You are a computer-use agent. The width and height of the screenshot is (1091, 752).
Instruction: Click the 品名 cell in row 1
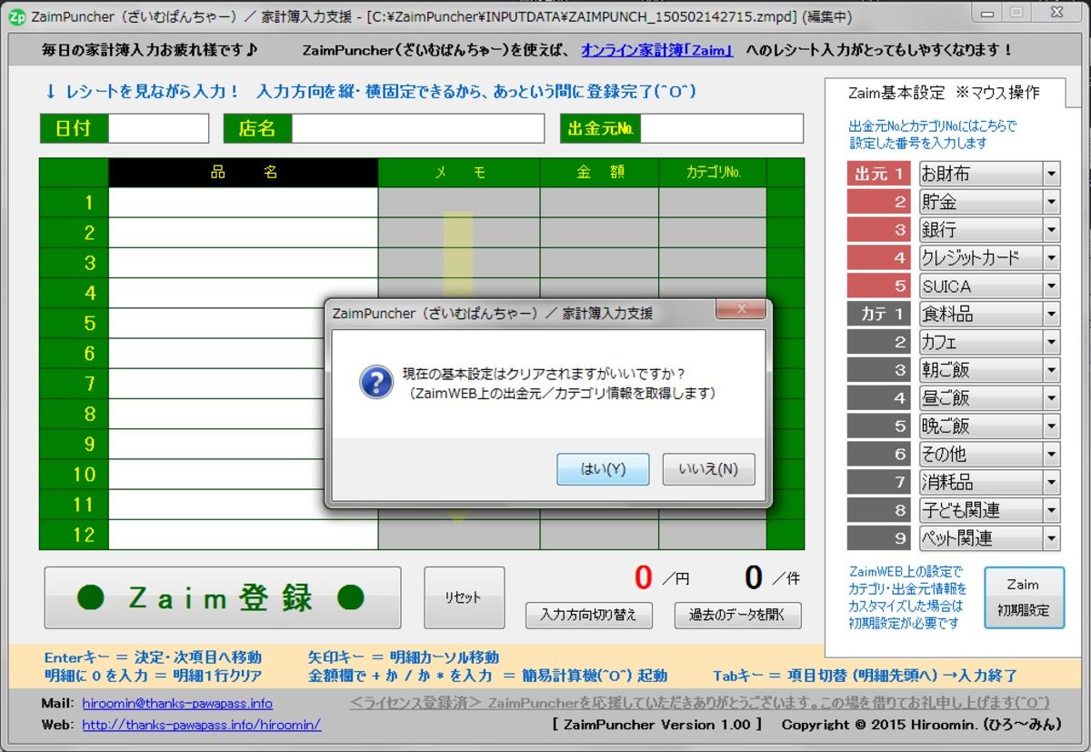click(243, 202)
